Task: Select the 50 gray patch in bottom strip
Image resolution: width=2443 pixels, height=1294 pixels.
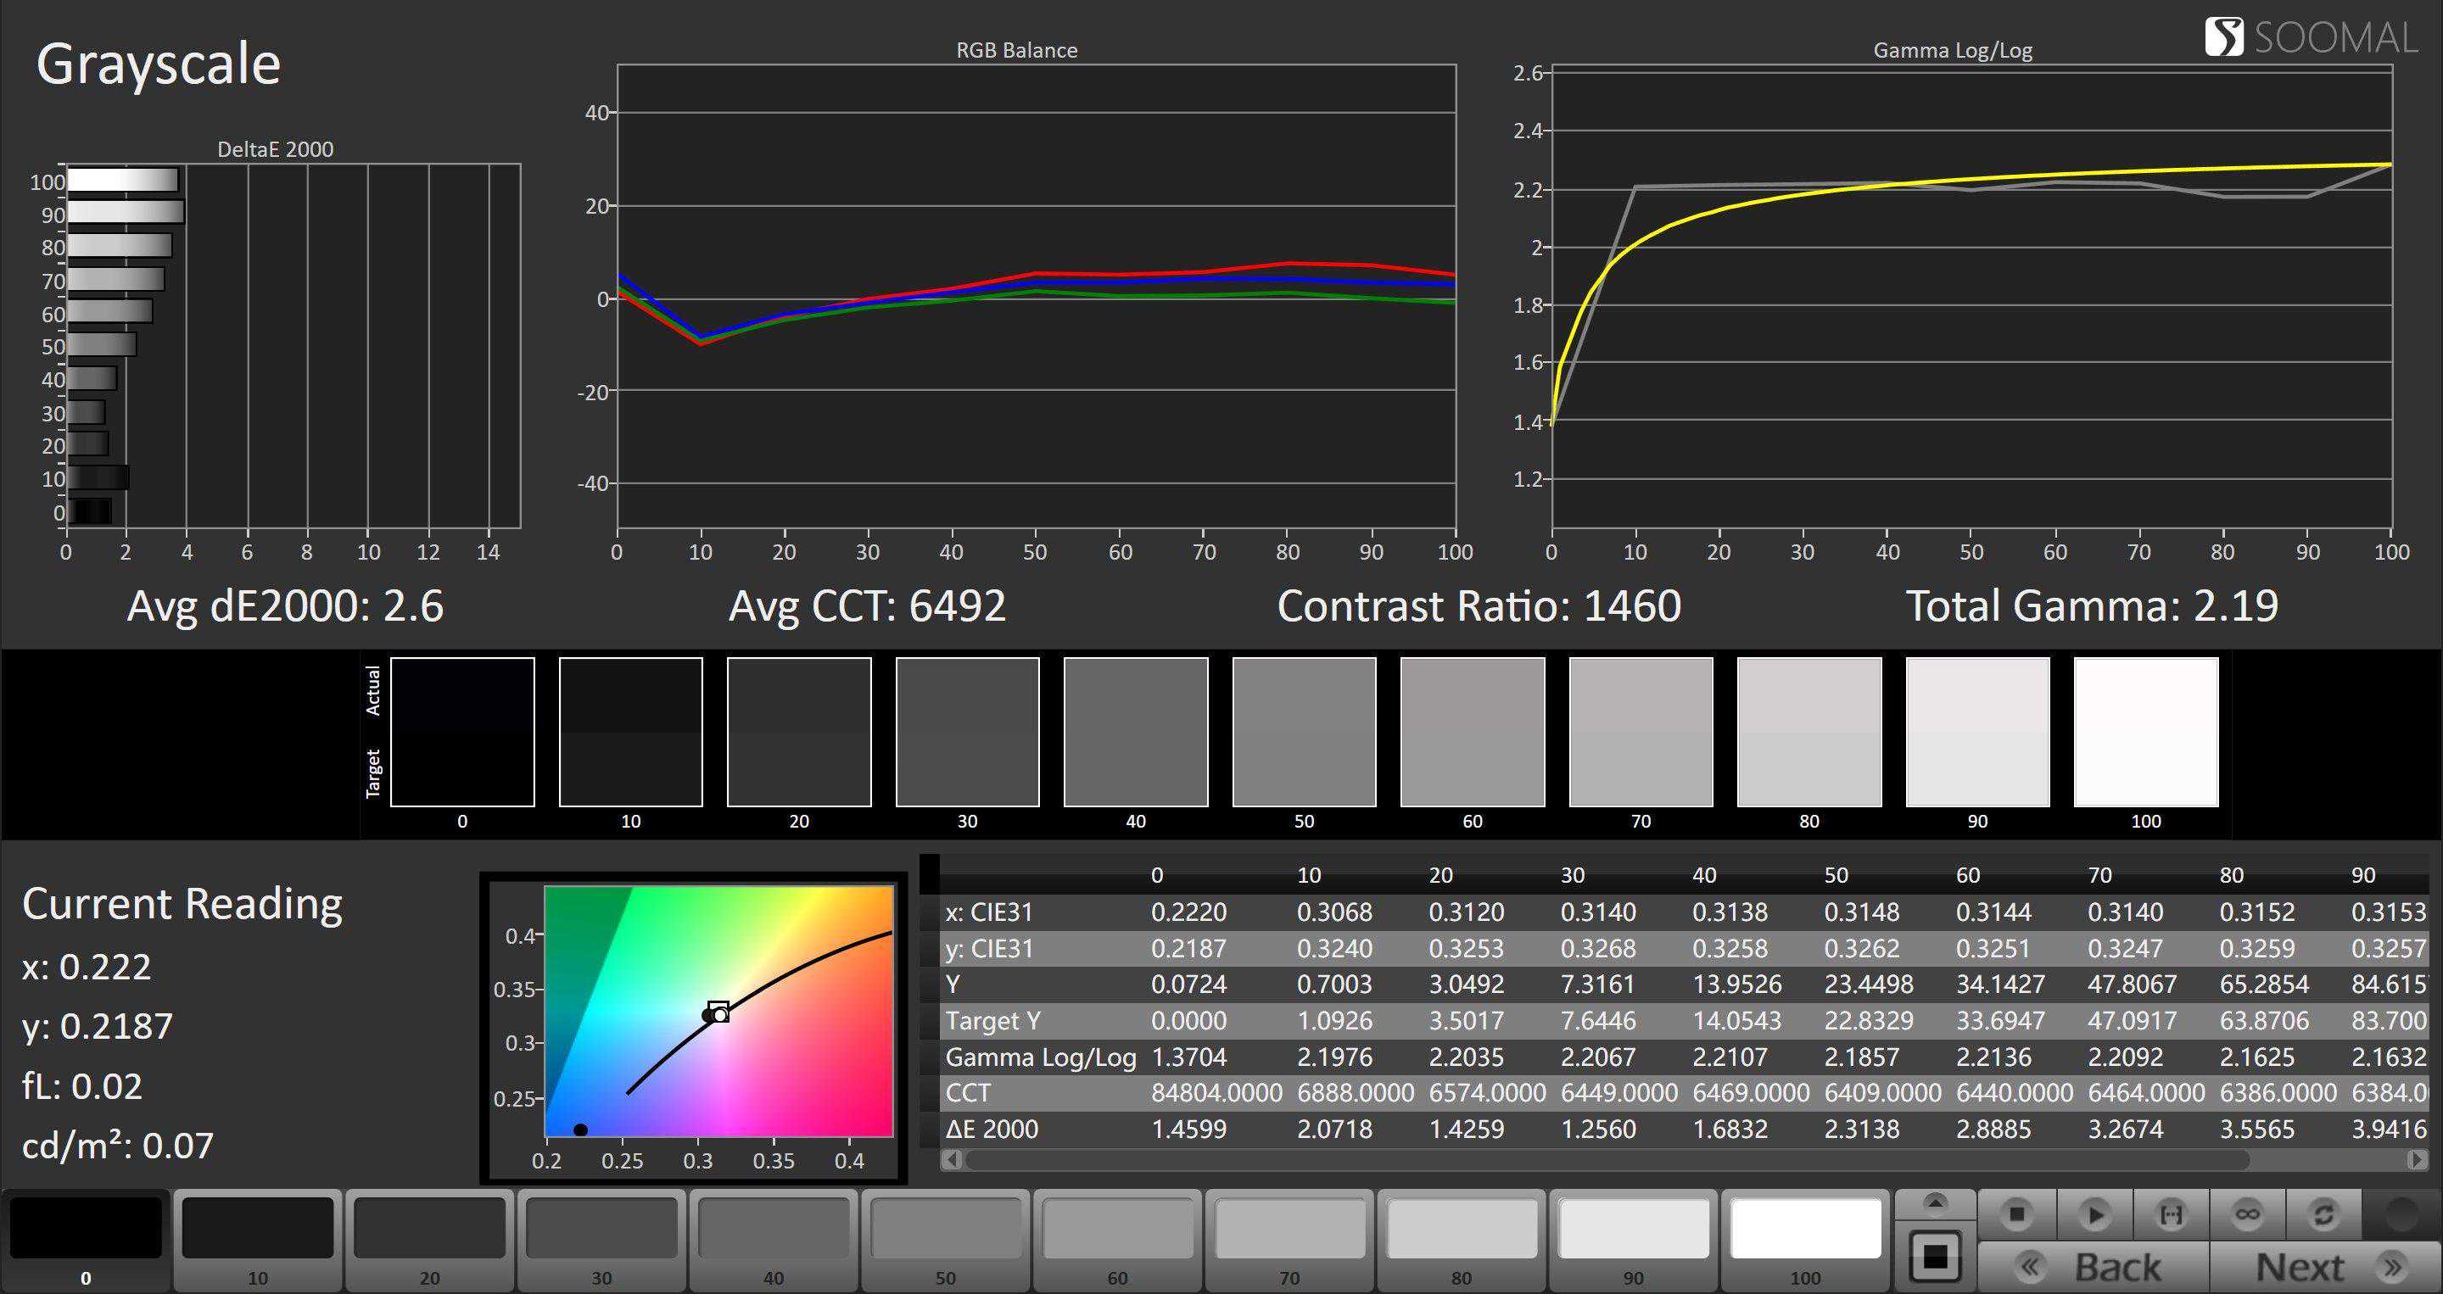Action: [946, 1229]
